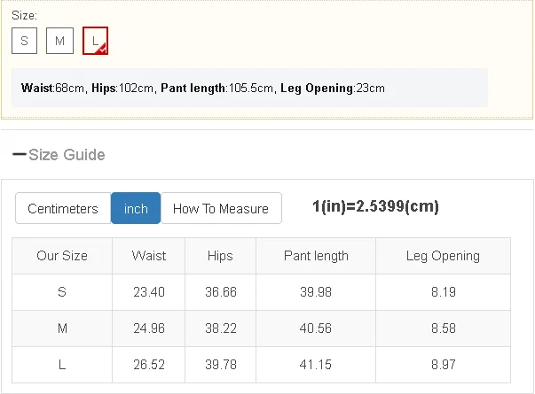Select size S option
535x394 pixels.
coord(24,41)
